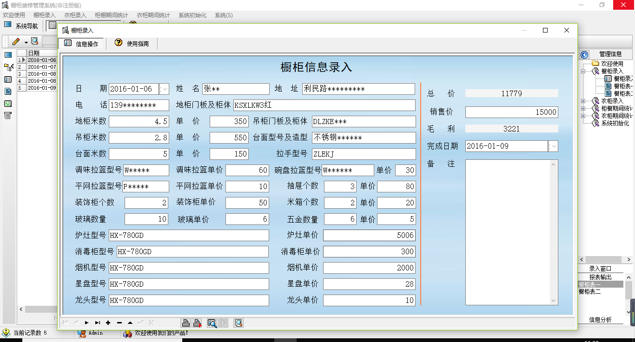Open the 橱柜录入 menu in menu bar
The image size is (635, 342).
click(45, 15)
